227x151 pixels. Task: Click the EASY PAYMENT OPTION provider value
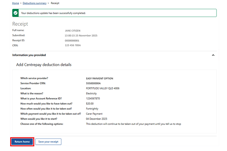tap(100, 78)
